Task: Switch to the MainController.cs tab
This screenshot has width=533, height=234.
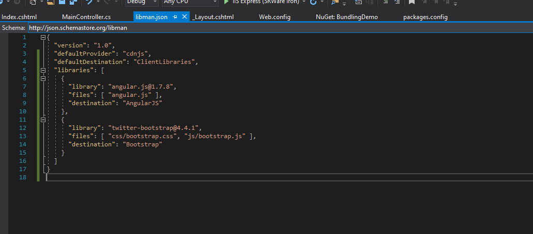Action: coord(86,17)
